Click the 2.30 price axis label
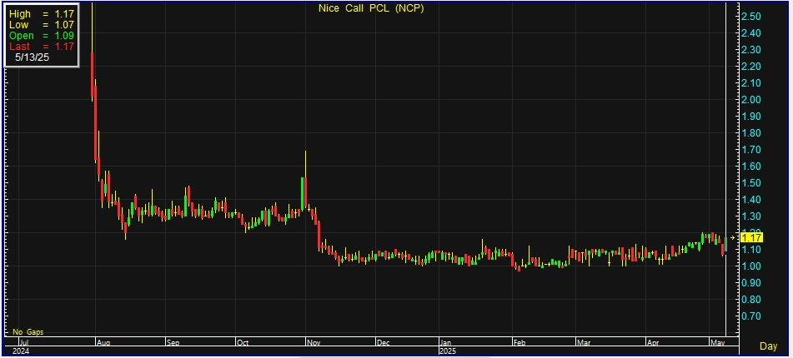 [x=751, y=50]
